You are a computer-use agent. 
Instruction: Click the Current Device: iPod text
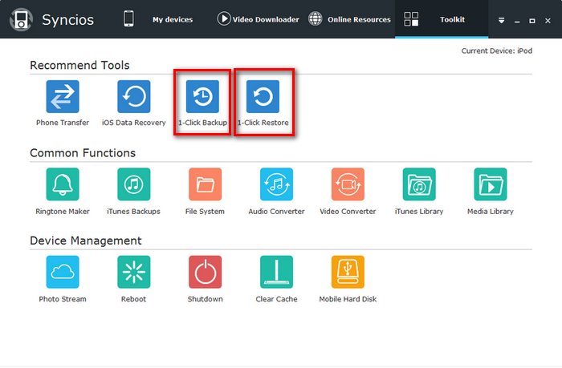496,51
